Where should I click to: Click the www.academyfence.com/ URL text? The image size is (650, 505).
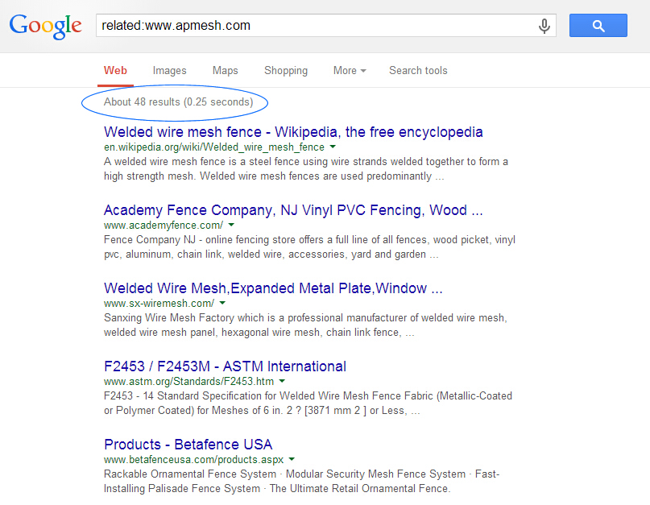click(x=164, y=226)
